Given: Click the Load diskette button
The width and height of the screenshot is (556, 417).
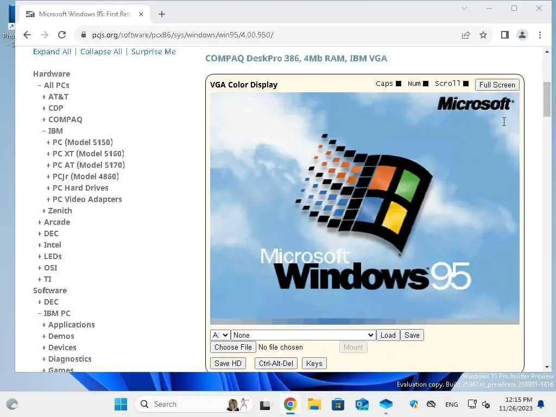Looking at the screenshot, I should [388, 335].
